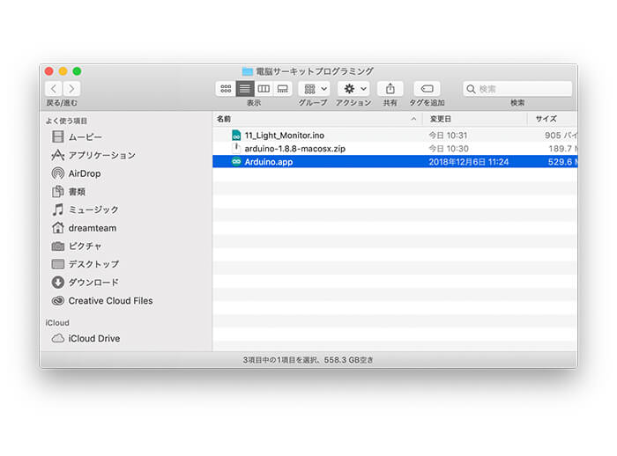Click the add tags (タグを追加) button
The width and height of the screenshot is (617, 456).
(x=427, y=88)
